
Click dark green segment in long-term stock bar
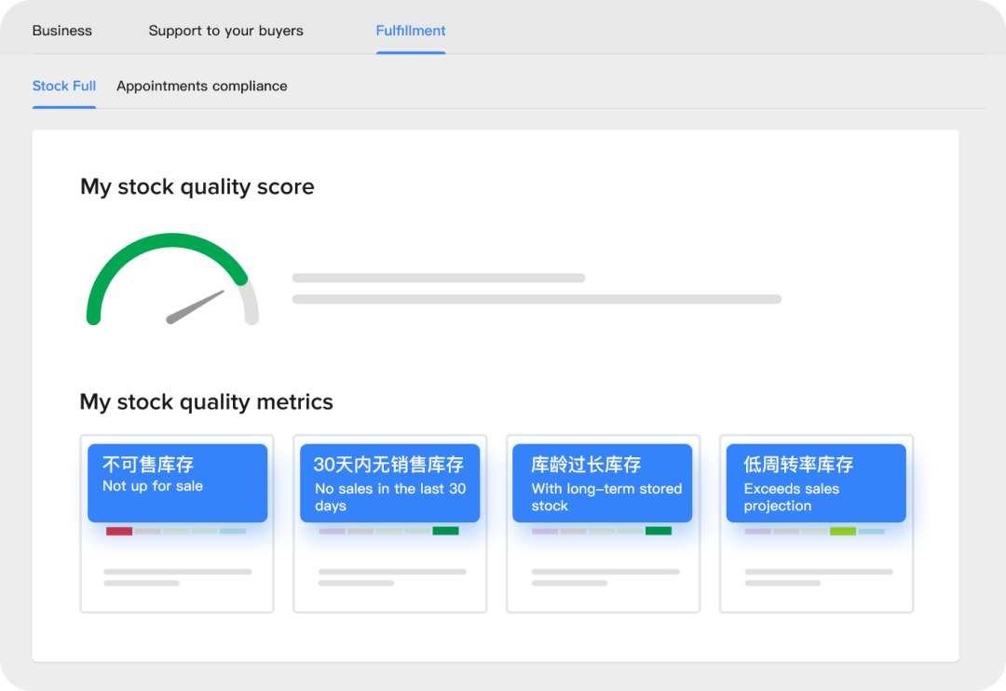pyautogui.click(x=659, y=531)
